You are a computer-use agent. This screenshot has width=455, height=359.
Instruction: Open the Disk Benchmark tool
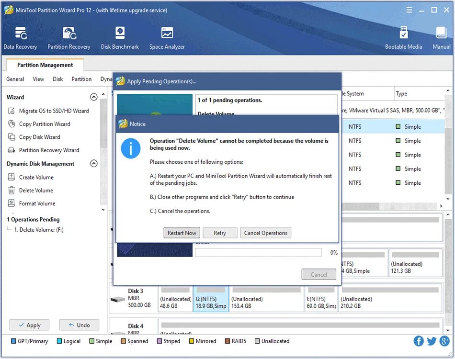click(120, 38)
